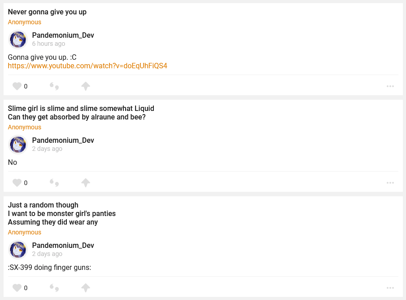The width and height of the screenshot is (406, 300).
Task: Open Pandemonium_Dev avatar on the slime girl answer
Action: tap(18, 145)
